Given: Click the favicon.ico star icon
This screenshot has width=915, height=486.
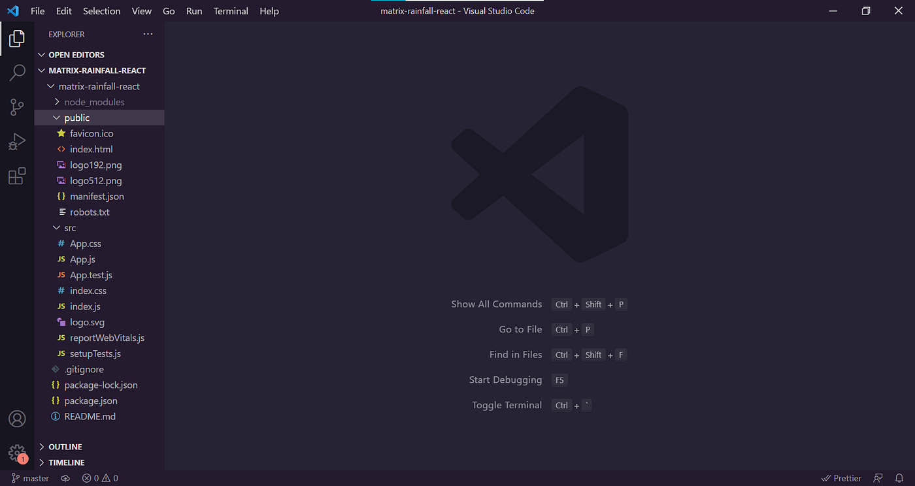Looking at the screenshot, I should coord(61,133).
